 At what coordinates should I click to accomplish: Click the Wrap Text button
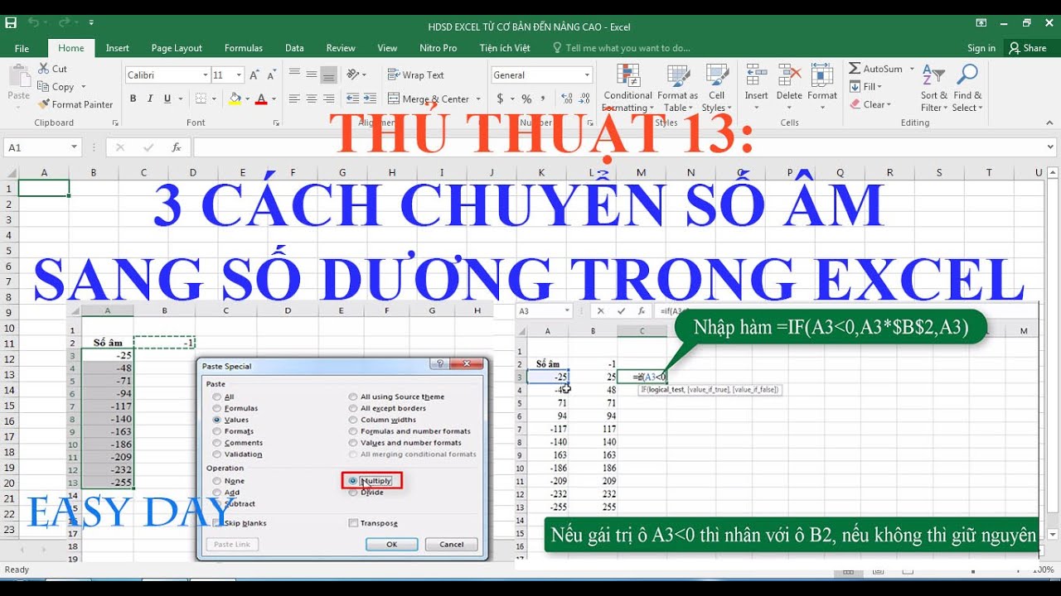point(416,74)
